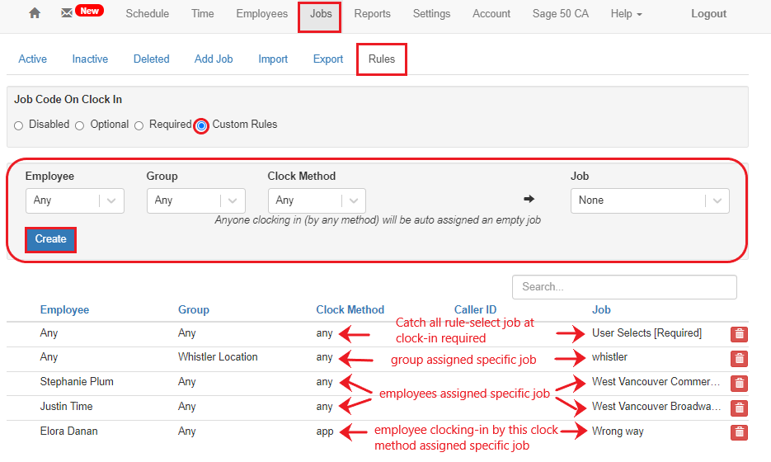This screenshot has height=462, width=771.
Task: Open the Account menu
Action: click(491, 14)
